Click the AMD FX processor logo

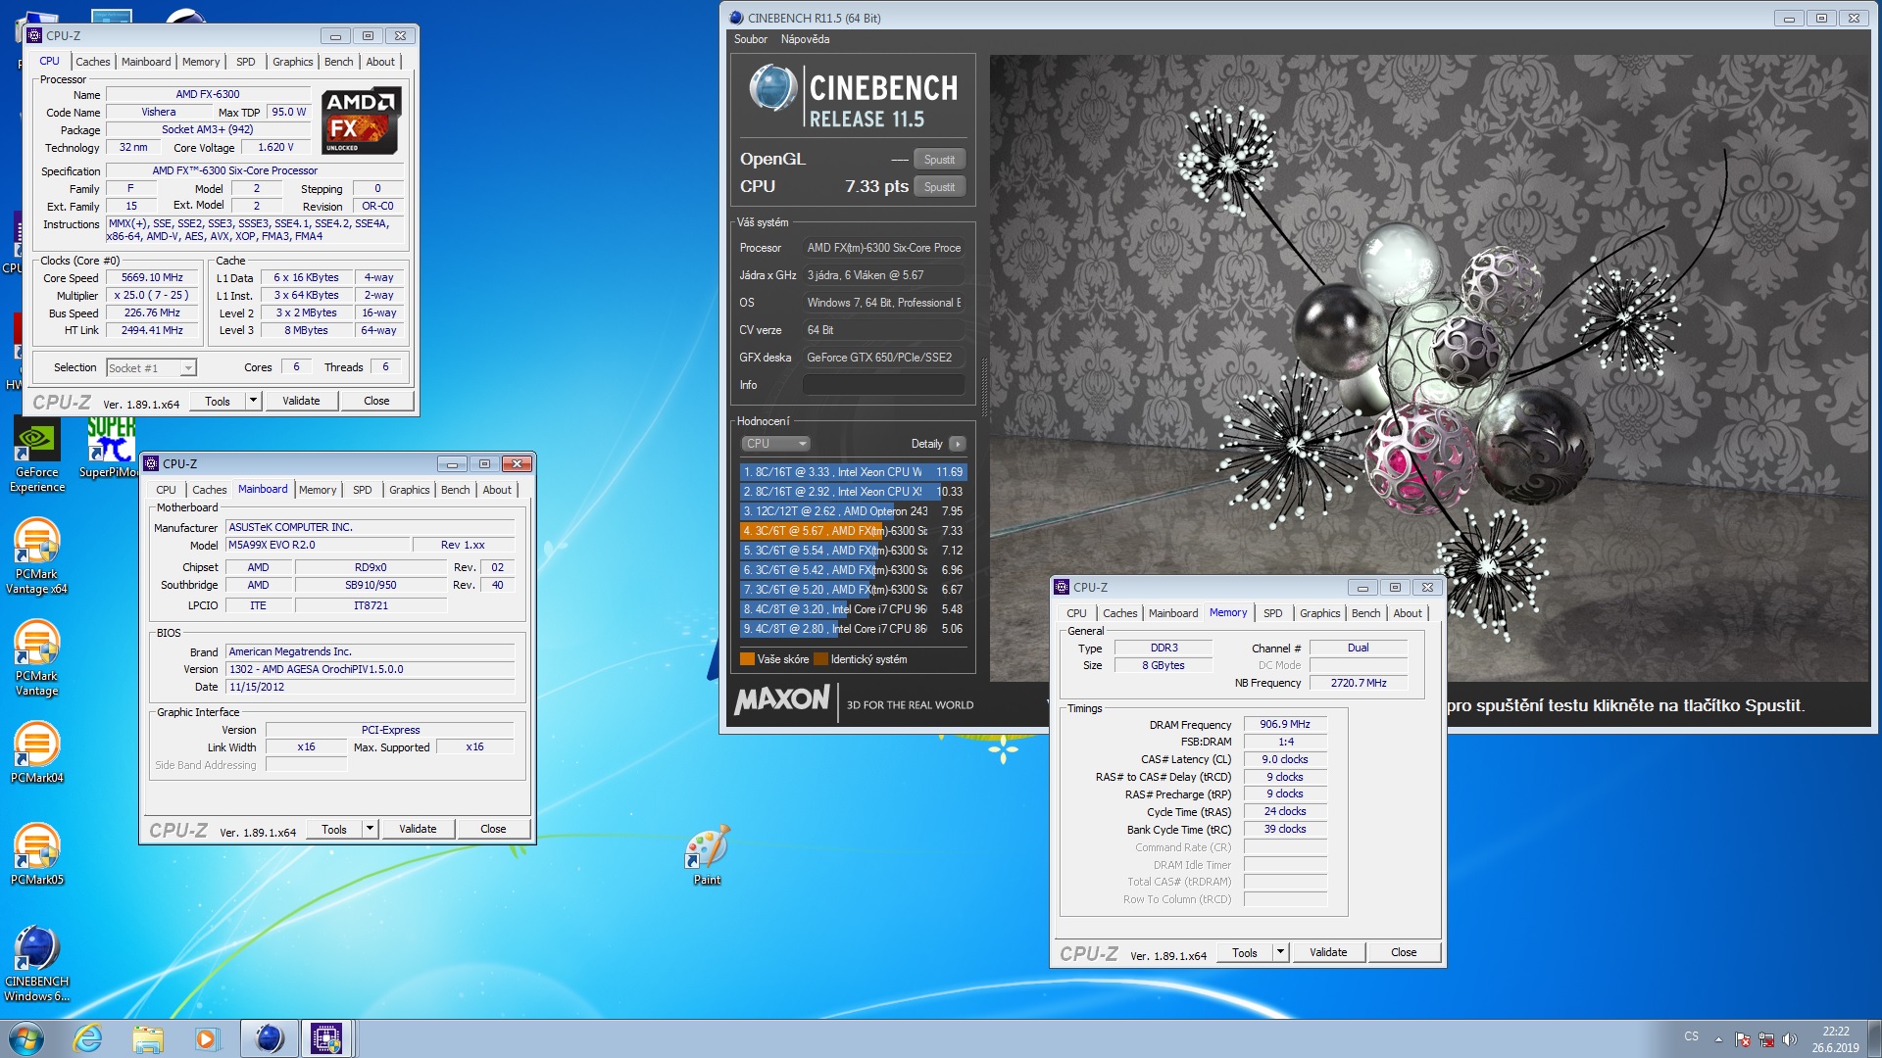pos(361,120)
